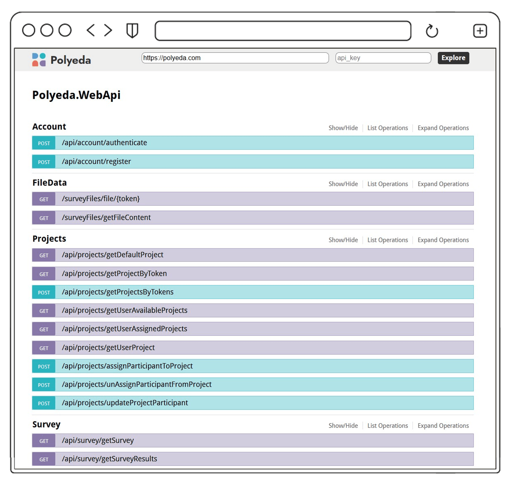Image resolution: width=510 pixels, height=485 pixels.
Task: Open /api/projects/assignParticipantToProject path
Action: pyautogui.click(x=127, y=366)
